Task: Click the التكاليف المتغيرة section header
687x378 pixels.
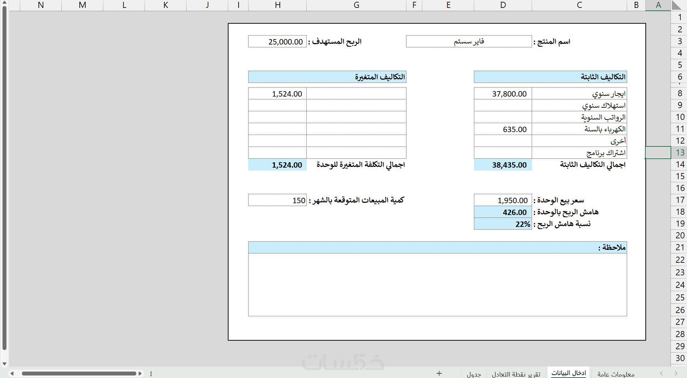Action: pos(327,76)
